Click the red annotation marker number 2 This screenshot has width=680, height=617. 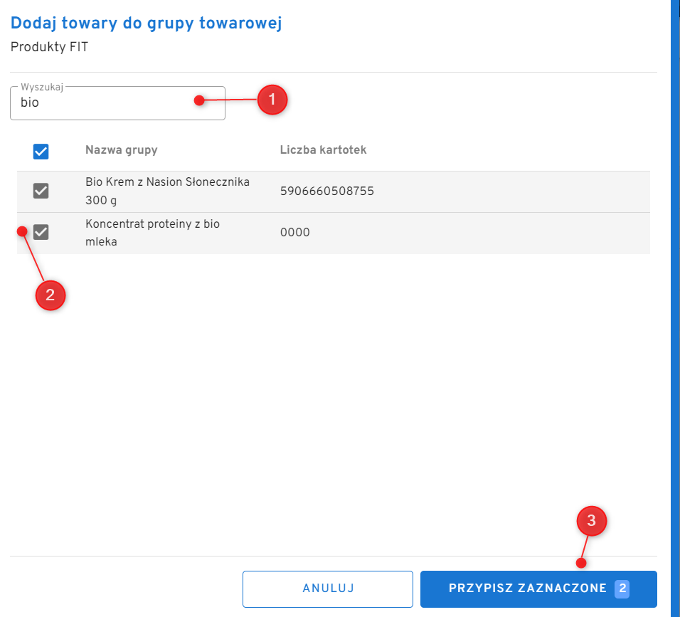tap(51, 295)
